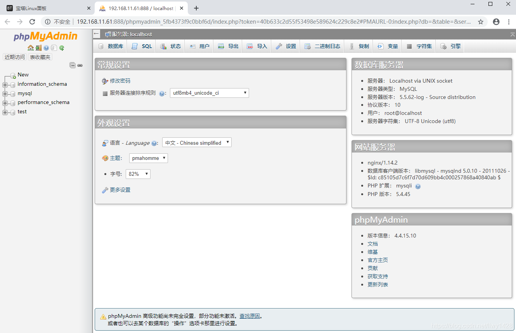Image resolution: width=516 pixels, height=333 pixels.
Task: Click the phpMyAdmin home icon in sidebar
Action: click(x=31, y=48)
